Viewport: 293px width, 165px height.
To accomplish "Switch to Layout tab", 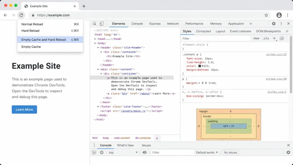I will (x=220, y=31).
